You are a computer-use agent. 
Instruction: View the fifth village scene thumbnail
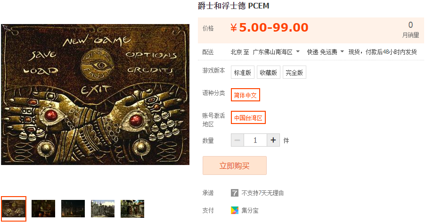132,209
